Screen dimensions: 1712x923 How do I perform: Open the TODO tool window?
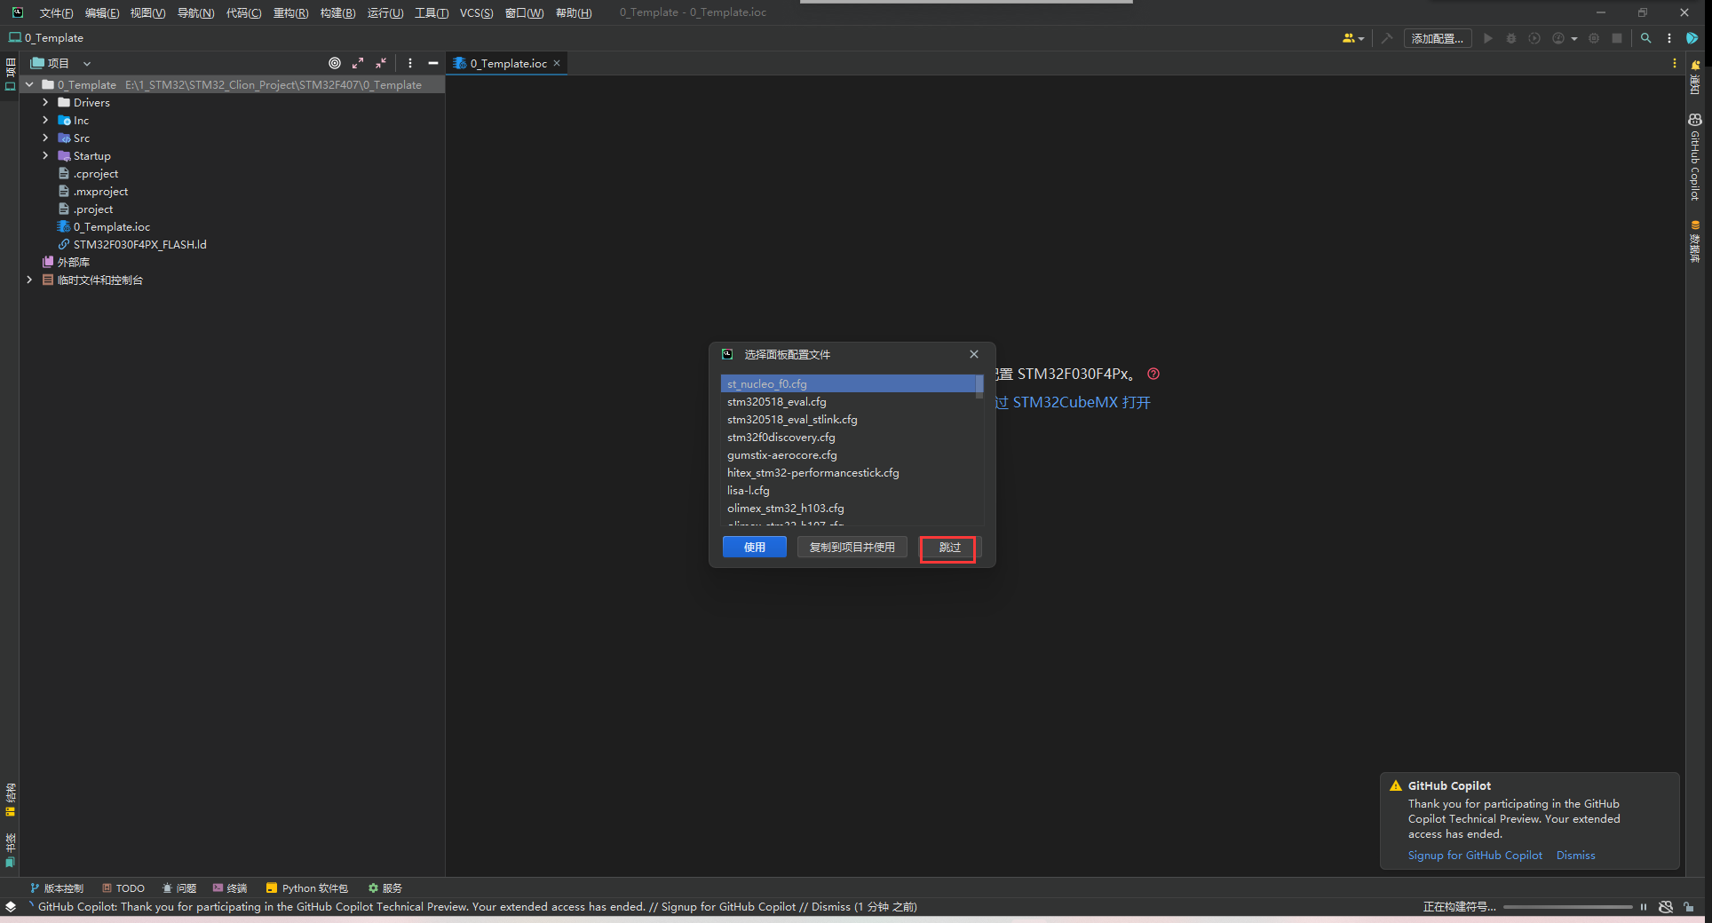click(123, 887)
